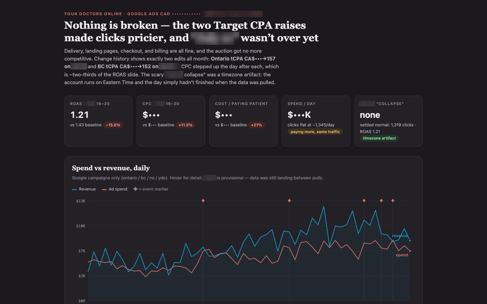This screenshot has width=487, height=304.
Task: Select the large 1.21 ROAS value
Action: (x=80, y=115)
